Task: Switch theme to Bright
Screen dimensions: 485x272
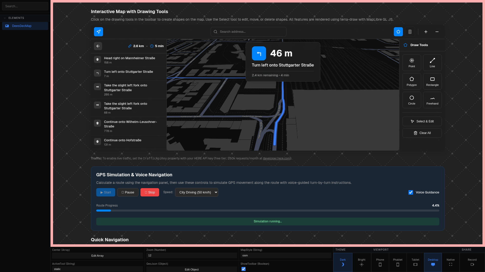Action: pos(361,262)
